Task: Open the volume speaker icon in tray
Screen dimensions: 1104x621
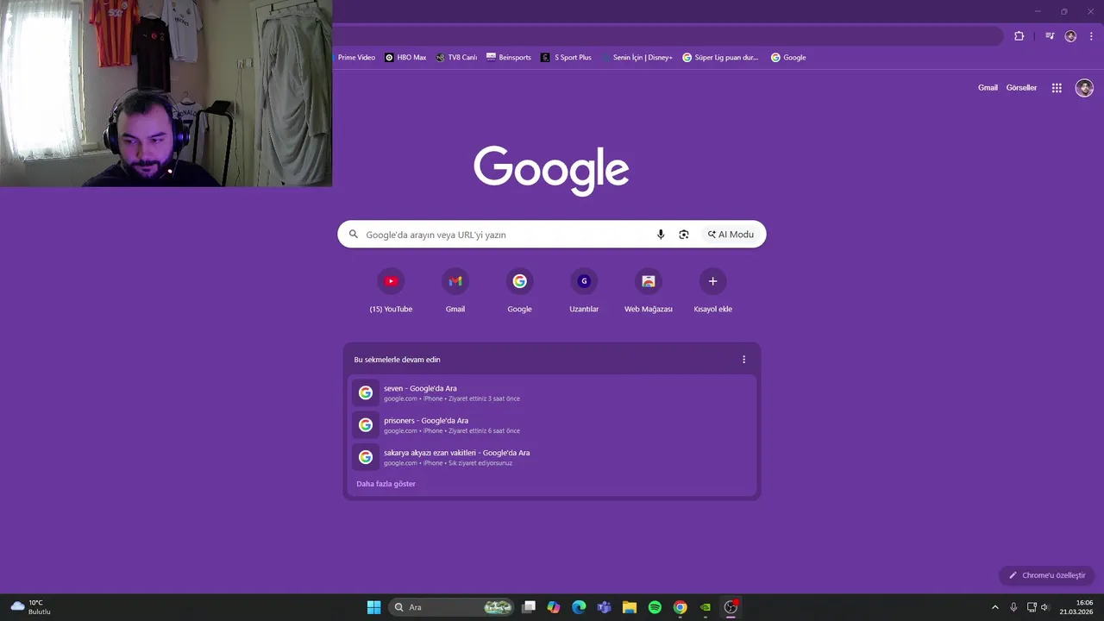Action: pyautogui.click(x=1045, y=607)
